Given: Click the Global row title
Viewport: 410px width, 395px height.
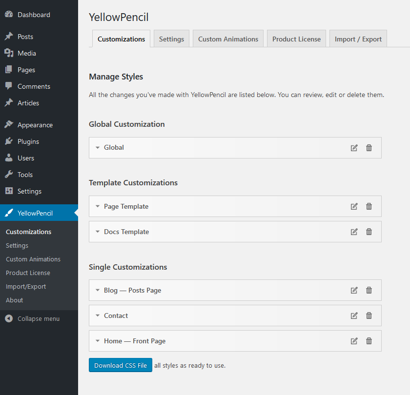Looking at the screenshot, I should point(114,147).
